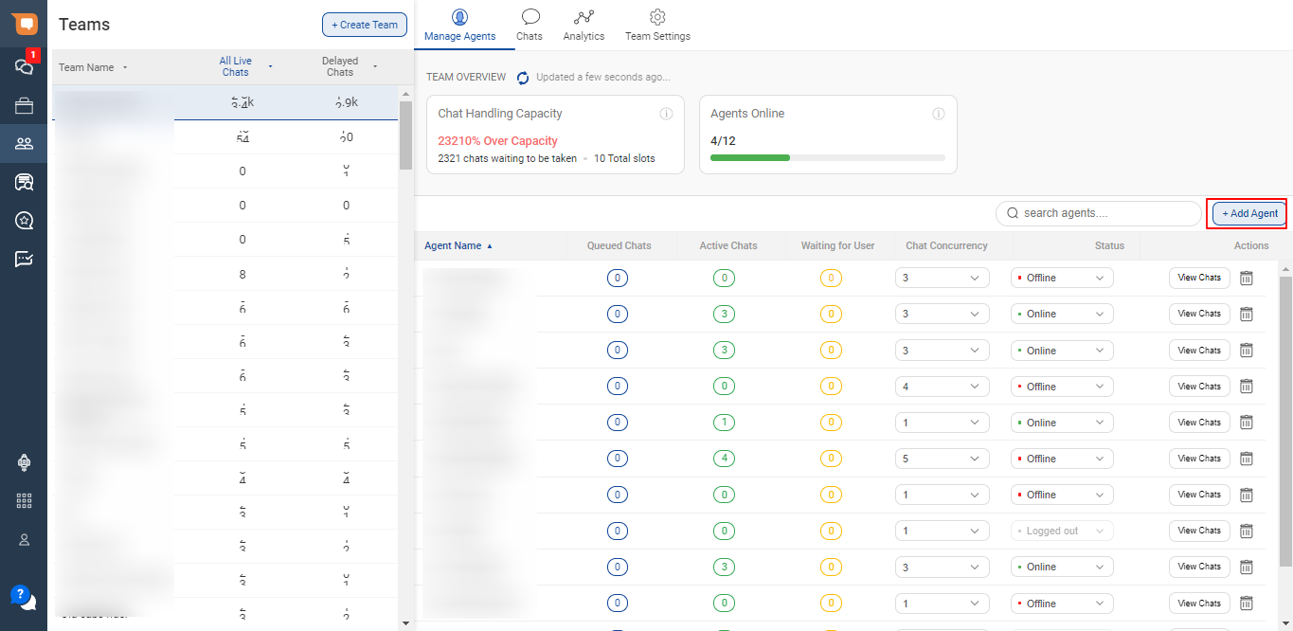
Task: Click the green active chats badge showing 4
Action: pos(724,459)
